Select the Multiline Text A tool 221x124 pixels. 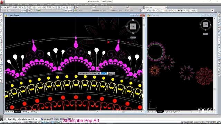1,60
